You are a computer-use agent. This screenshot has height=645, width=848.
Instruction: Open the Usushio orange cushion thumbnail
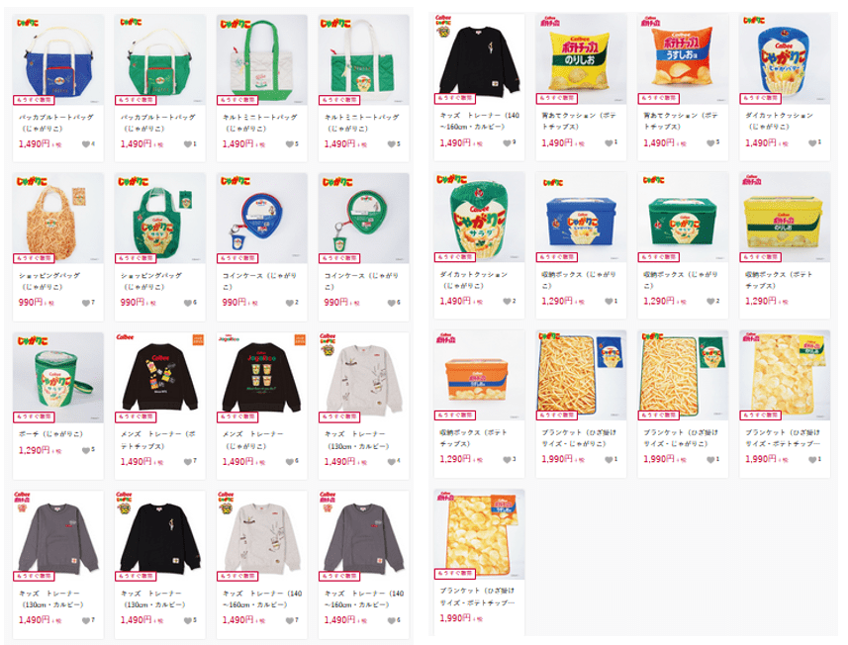(683, 58)
